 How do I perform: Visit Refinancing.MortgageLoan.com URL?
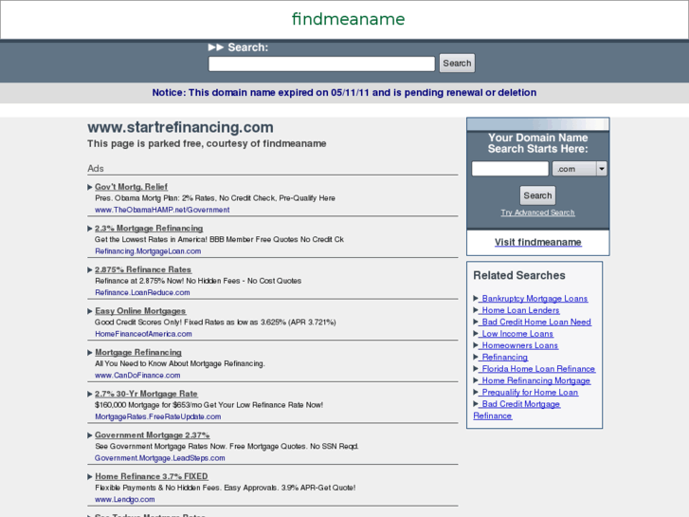(148, 251)
